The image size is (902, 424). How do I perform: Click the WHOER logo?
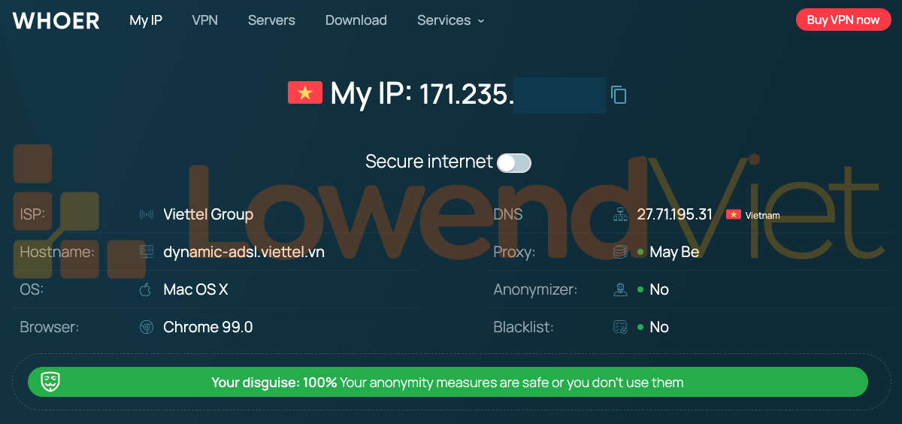click(x=56, y=20)
